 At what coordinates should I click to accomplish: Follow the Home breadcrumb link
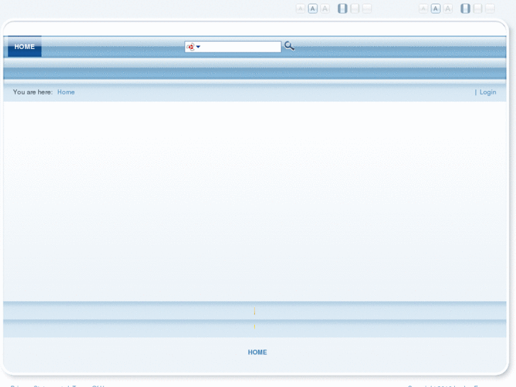(66, 92)
